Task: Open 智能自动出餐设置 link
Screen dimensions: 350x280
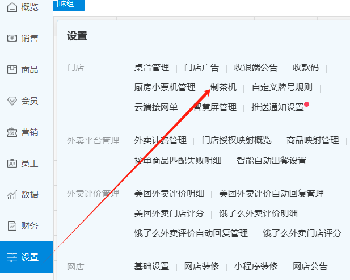Action: (271, 161)
